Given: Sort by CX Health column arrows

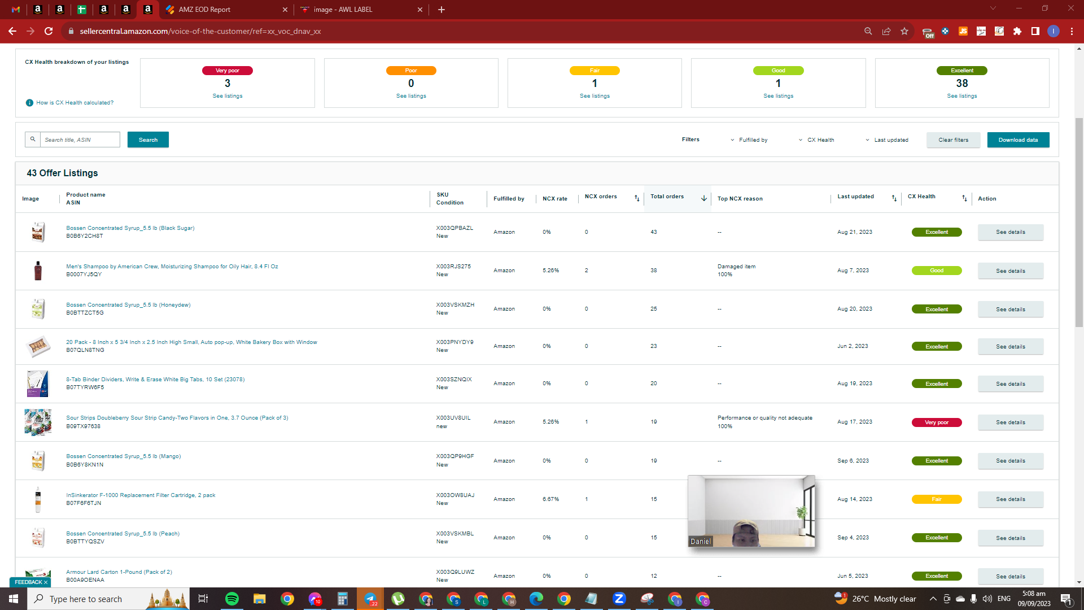Looking at the screenshot, I should (964, 198).
